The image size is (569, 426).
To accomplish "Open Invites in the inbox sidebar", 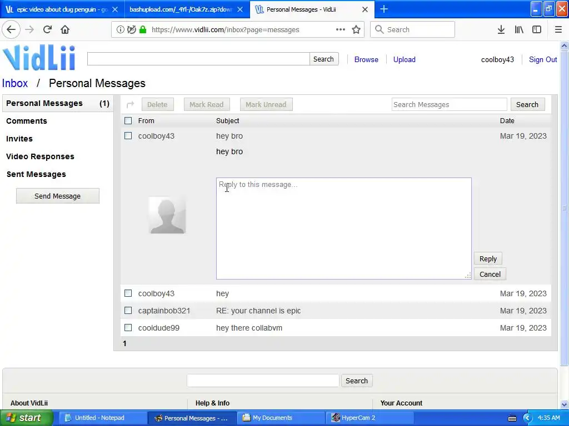I will coord(19,139).
